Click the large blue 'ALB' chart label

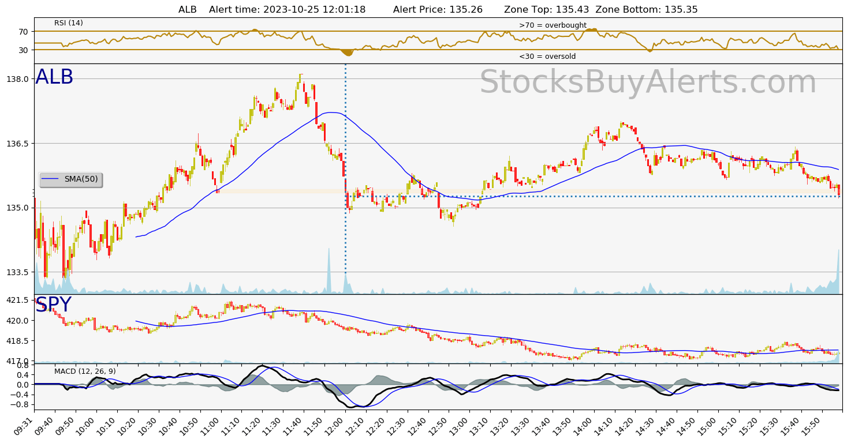(54, 77)
